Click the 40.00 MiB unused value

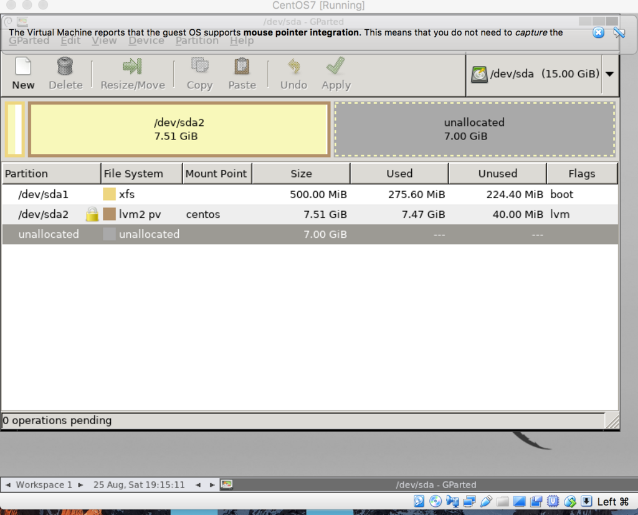tap(518, 214)
